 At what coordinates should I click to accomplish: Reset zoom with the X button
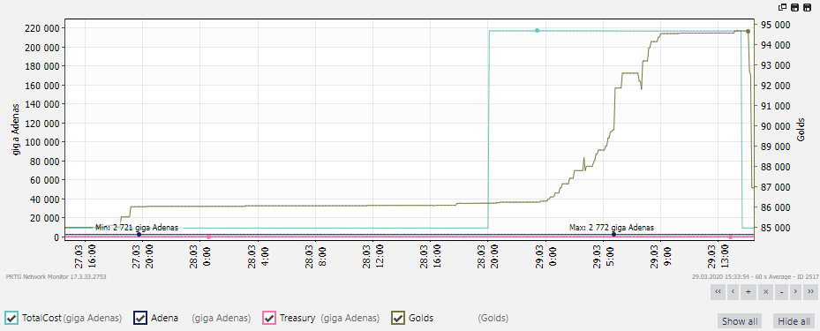tap(764, 291)
